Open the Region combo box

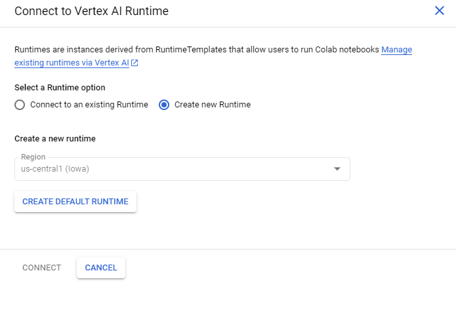coord(182,169)
